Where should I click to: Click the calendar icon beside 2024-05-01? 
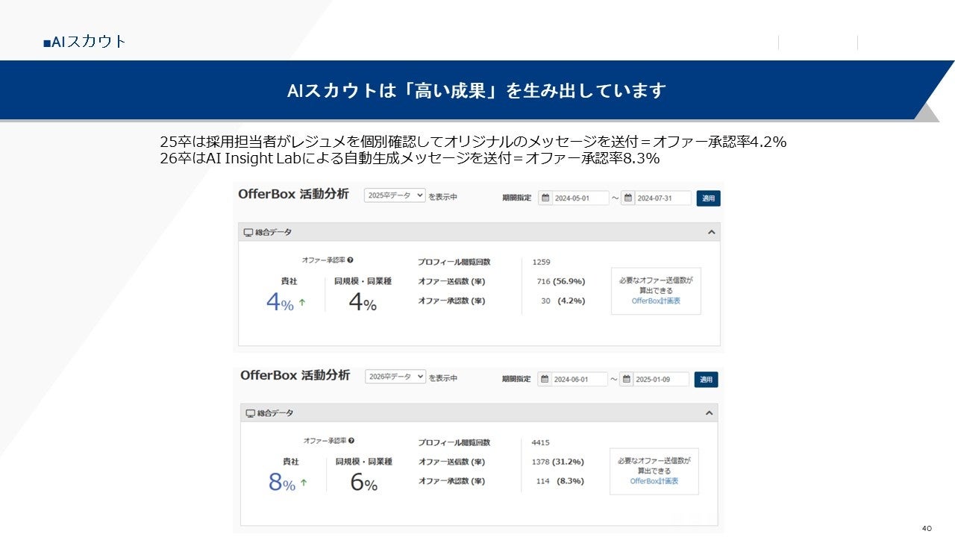pyautogui.click(x=545, y=198)
